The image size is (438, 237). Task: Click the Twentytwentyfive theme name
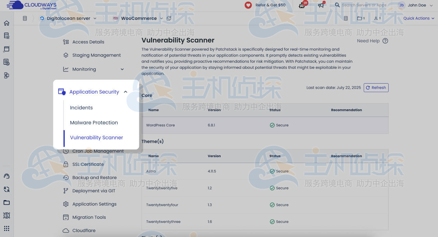click(162, 188)
